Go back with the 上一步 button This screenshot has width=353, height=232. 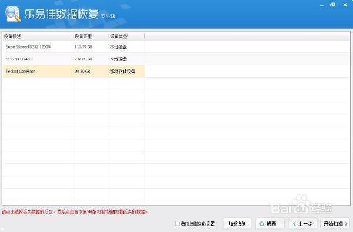[x=302, y=223]
